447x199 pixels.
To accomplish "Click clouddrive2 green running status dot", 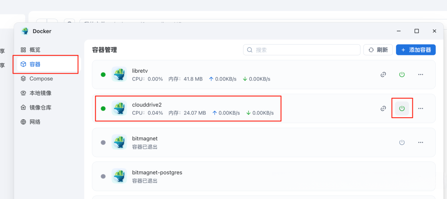I will (103, 108).
